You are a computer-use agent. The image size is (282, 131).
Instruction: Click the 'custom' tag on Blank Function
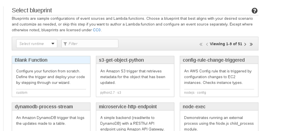click(x=22, y=93)
